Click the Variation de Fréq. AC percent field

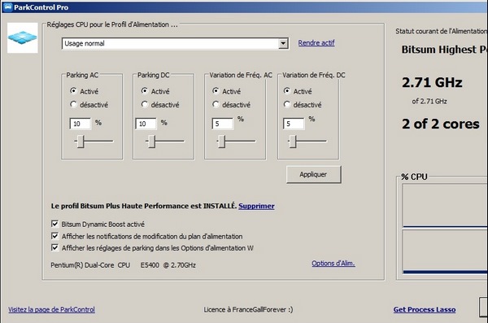coord(223,124)
